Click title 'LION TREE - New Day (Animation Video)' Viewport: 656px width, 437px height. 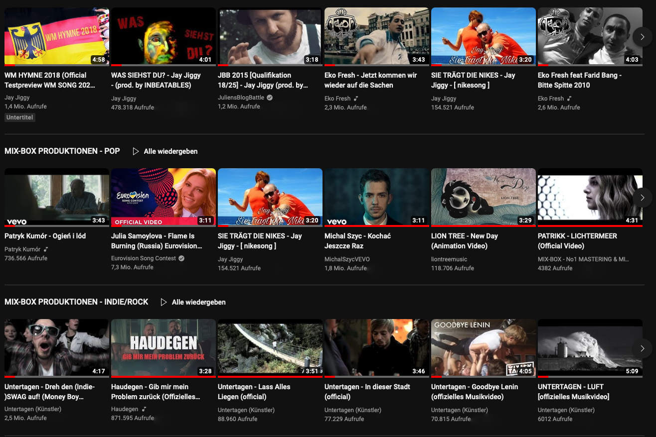465,241
